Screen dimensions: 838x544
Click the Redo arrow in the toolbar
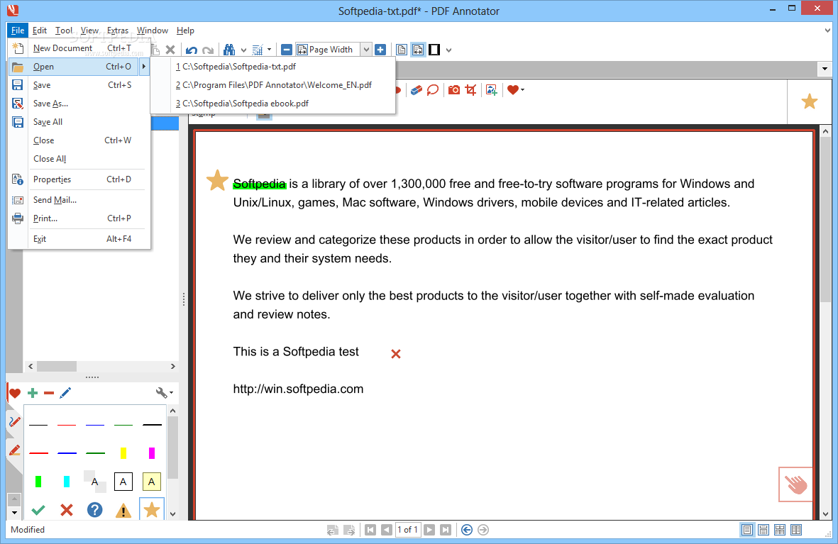pos(208,50)
